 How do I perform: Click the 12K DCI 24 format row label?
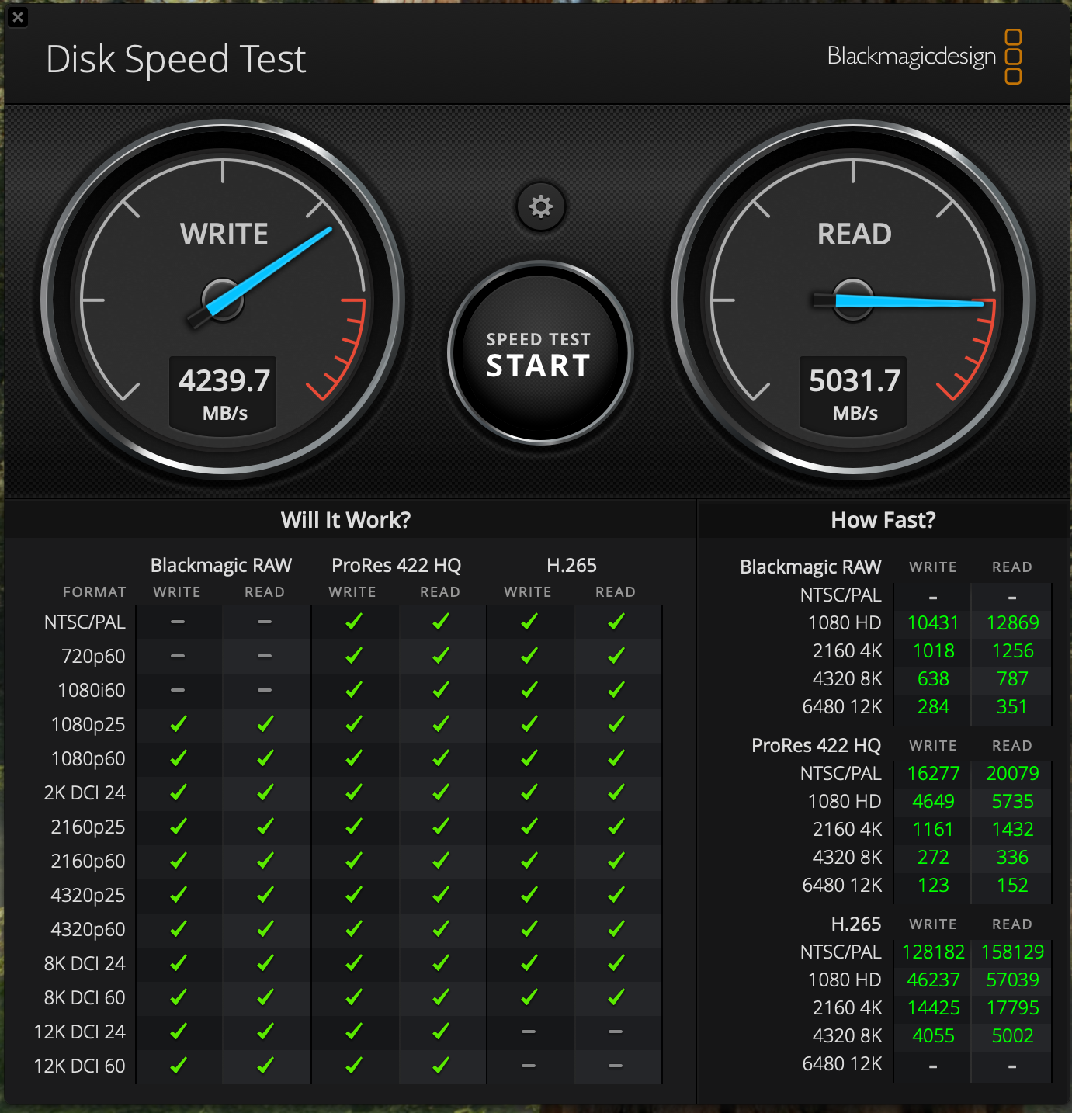79,1032
